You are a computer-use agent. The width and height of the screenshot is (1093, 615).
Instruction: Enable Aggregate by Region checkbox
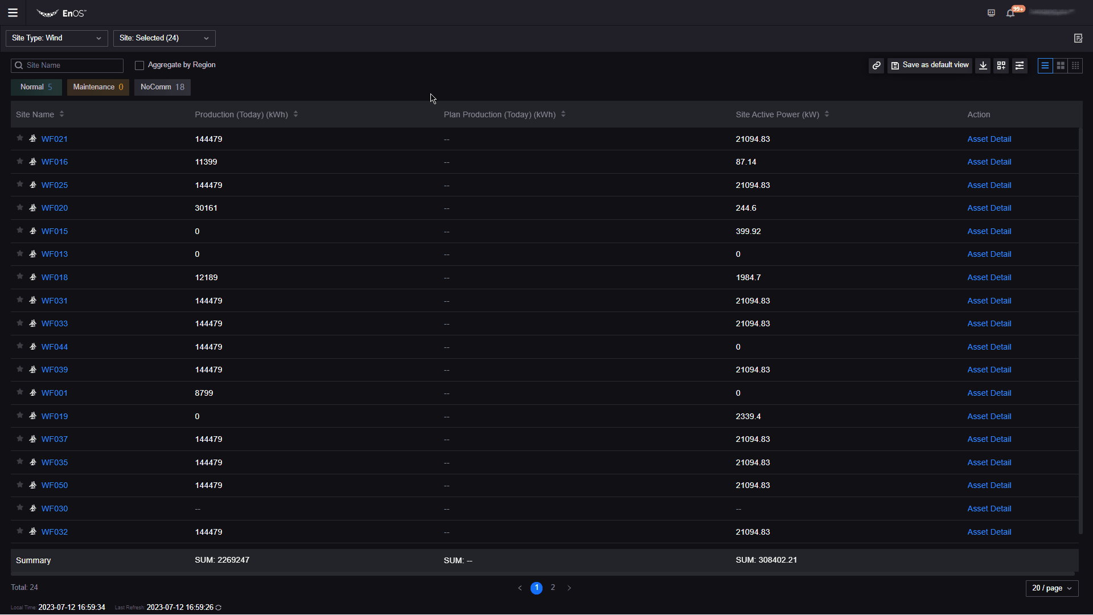coord(139,65)
